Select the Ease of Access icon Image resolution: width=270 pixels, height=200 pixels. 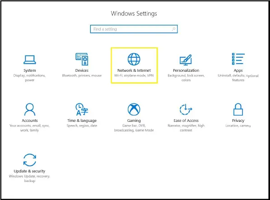click(x=186, y=109)
